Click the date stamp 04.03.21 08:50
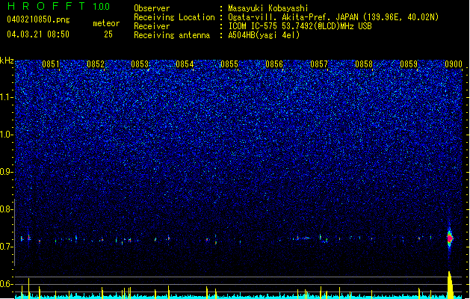470x299 pixels. [38, 34]
